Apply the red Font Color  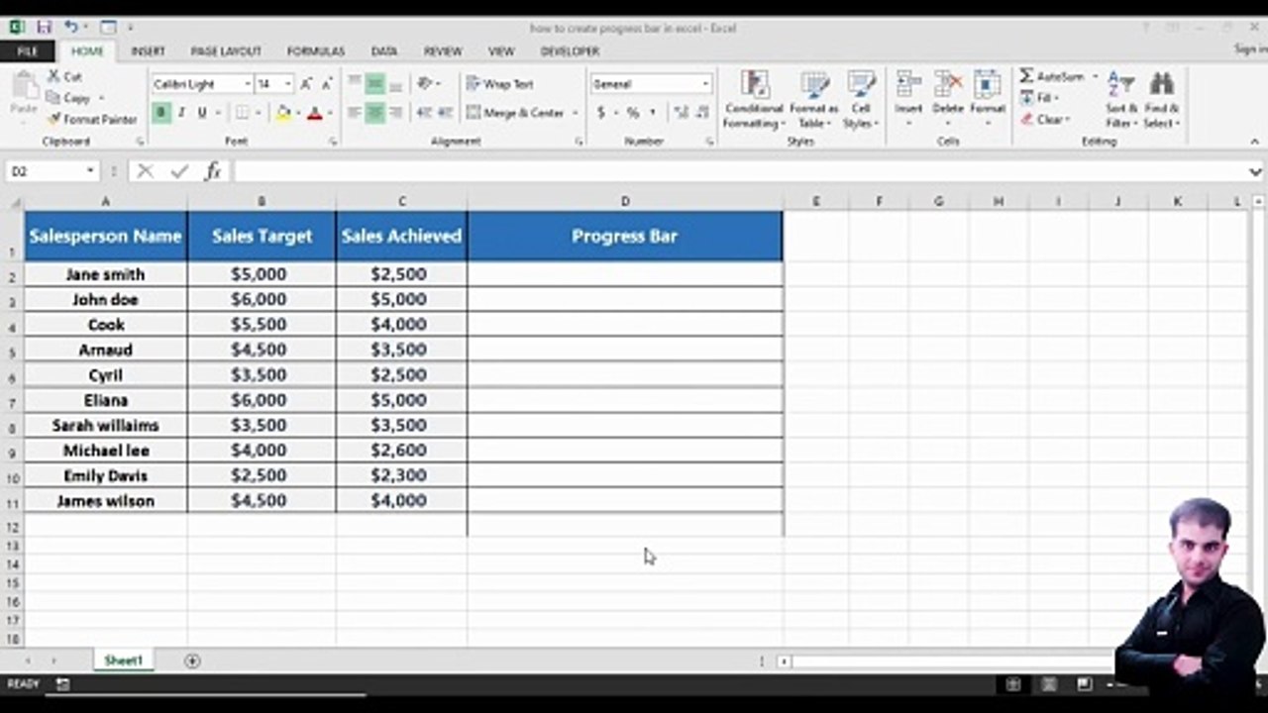pyautogui.click(x=315, y=113)
